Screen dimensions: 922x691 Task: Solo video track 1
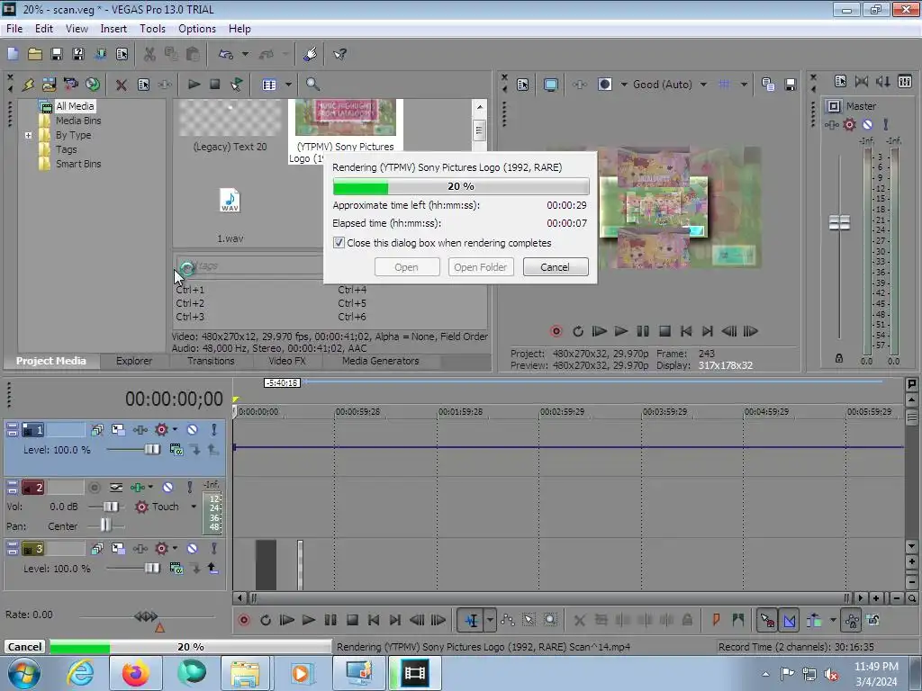[214, 430]
